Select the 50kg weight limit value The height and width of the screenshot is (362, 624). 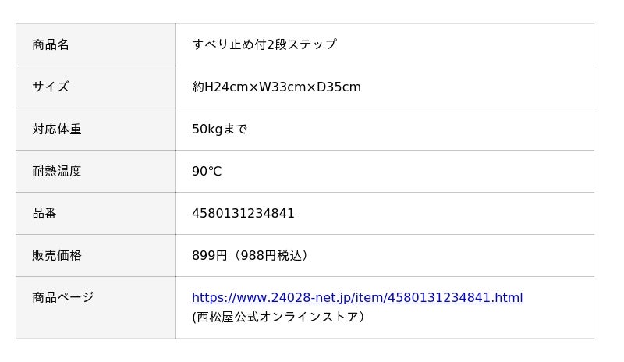tap(207, 129)
